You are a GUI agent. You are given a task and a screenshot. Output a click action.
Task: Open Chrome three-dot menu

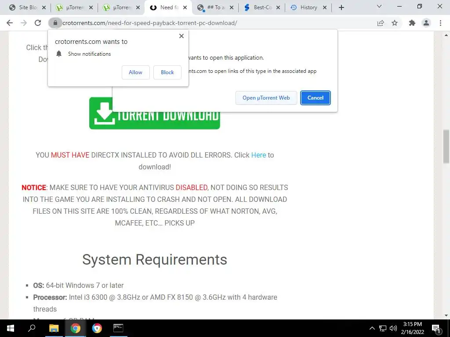tap(440, 23)
